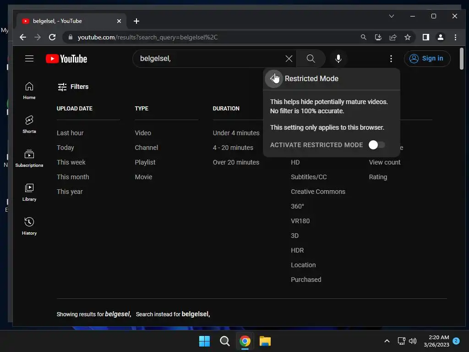The image size is (469, 352).
Task: Open Windows taskbar search
Action: (224, 341)
